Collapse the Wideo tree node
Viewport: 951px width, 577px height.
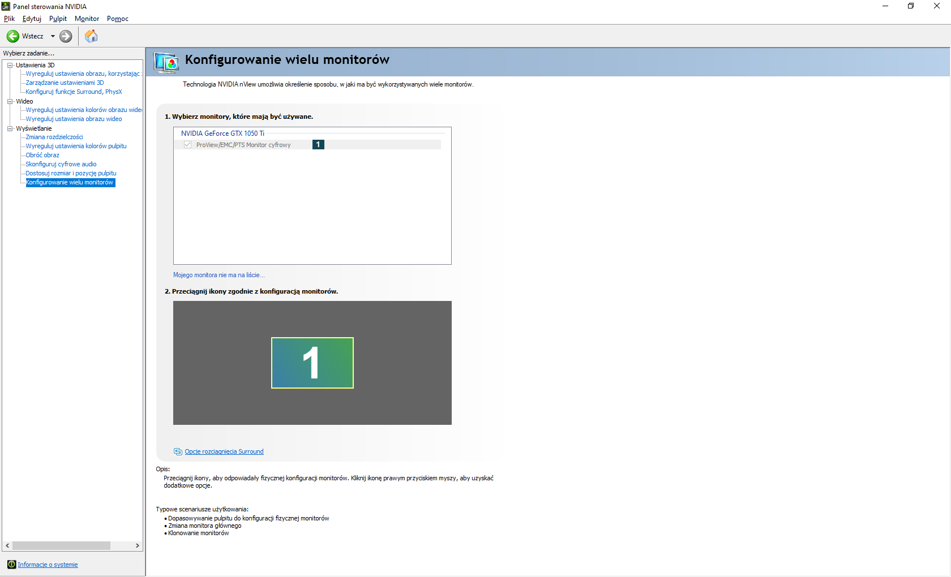click(x=10, y=101)
